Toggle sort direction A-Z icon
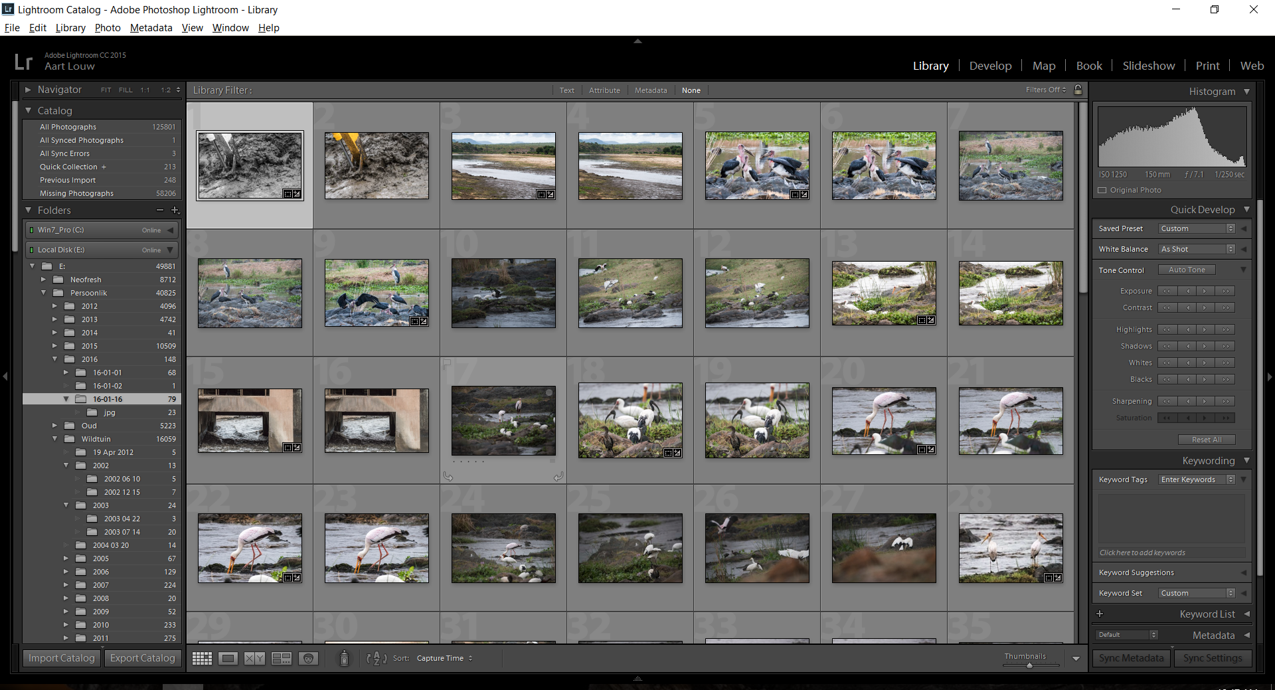 pyautogui.click(x=377, y=658)
